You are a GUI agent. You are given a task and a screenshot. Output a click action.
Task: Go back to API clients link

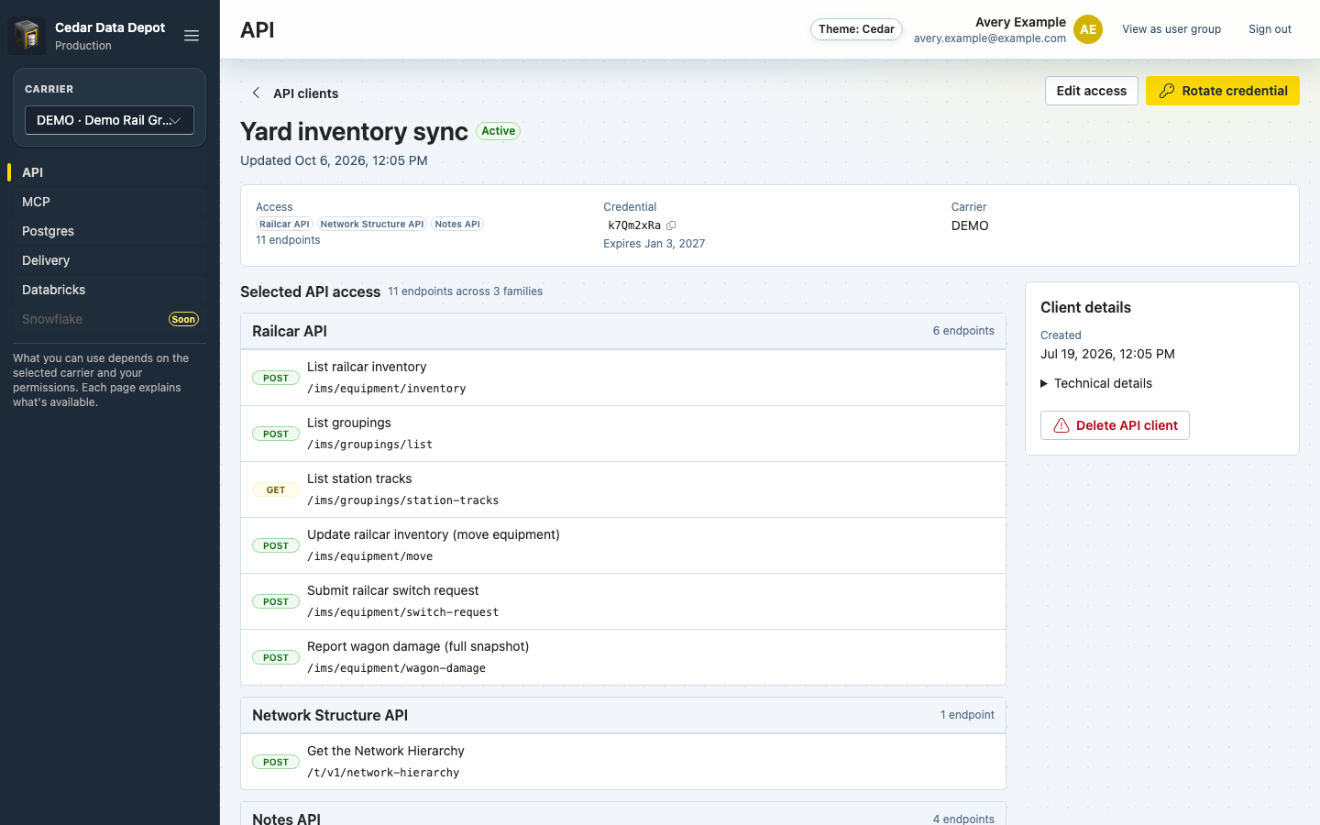pos(305,93)
